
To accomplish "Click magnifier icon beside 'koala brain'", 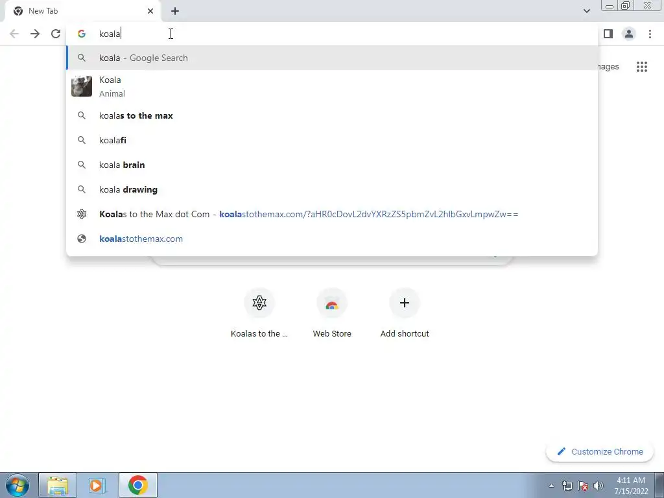I will point(82,165).
